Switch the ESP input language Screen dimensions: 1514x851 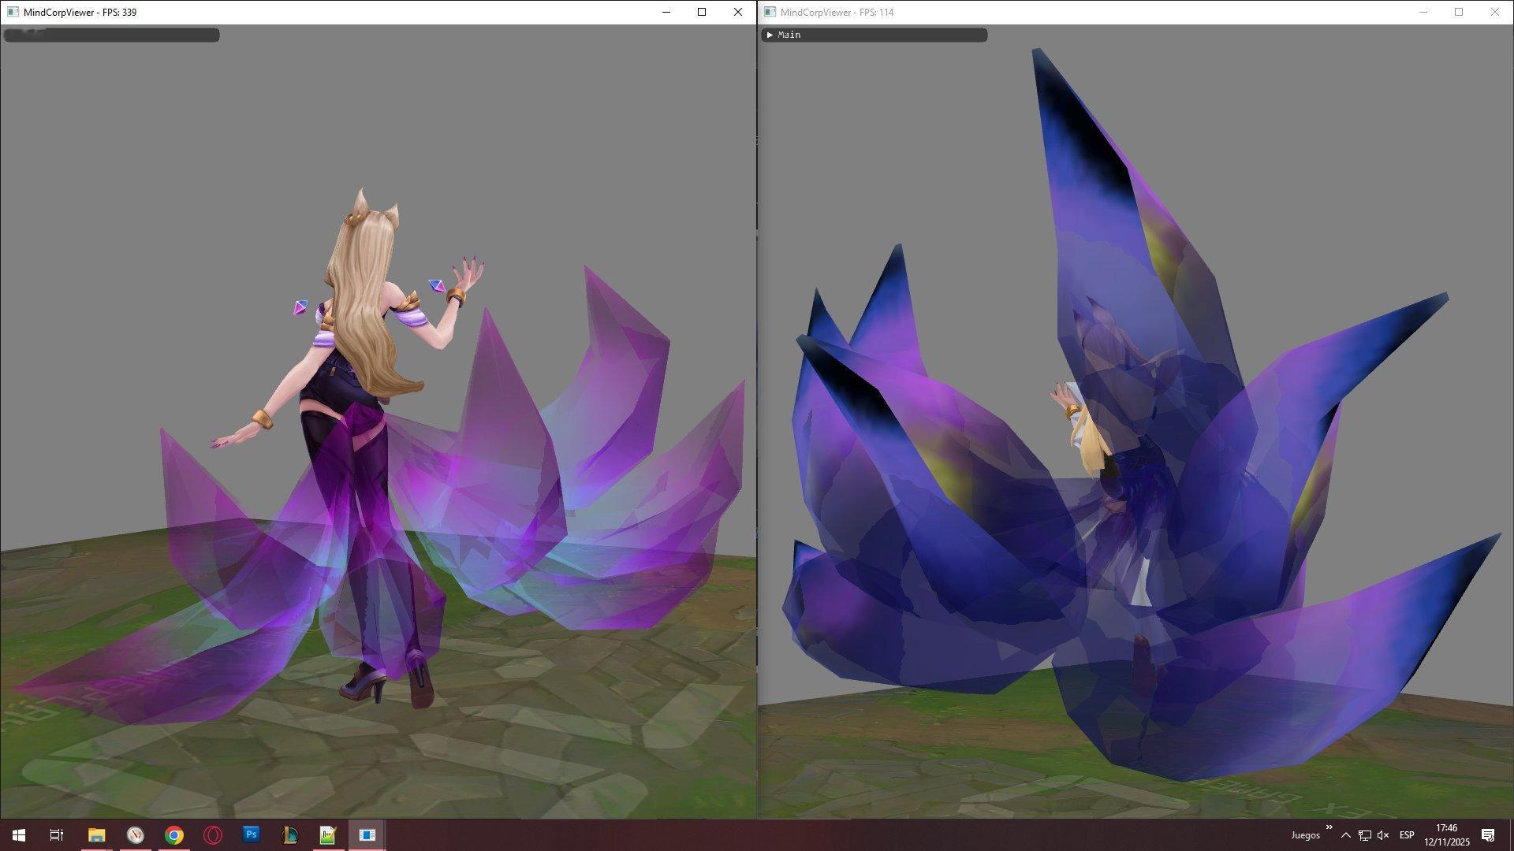pyautogui.click(x=1406, y=835)
